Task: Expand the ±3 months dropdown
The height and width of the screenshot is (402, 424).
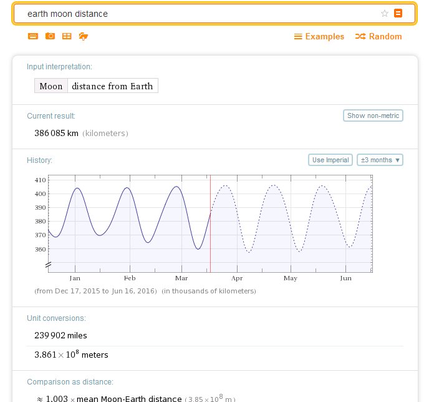Action: (380, 160)
